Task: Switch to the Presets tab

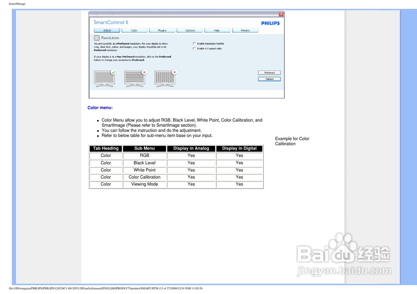Action: pos(245,31)
